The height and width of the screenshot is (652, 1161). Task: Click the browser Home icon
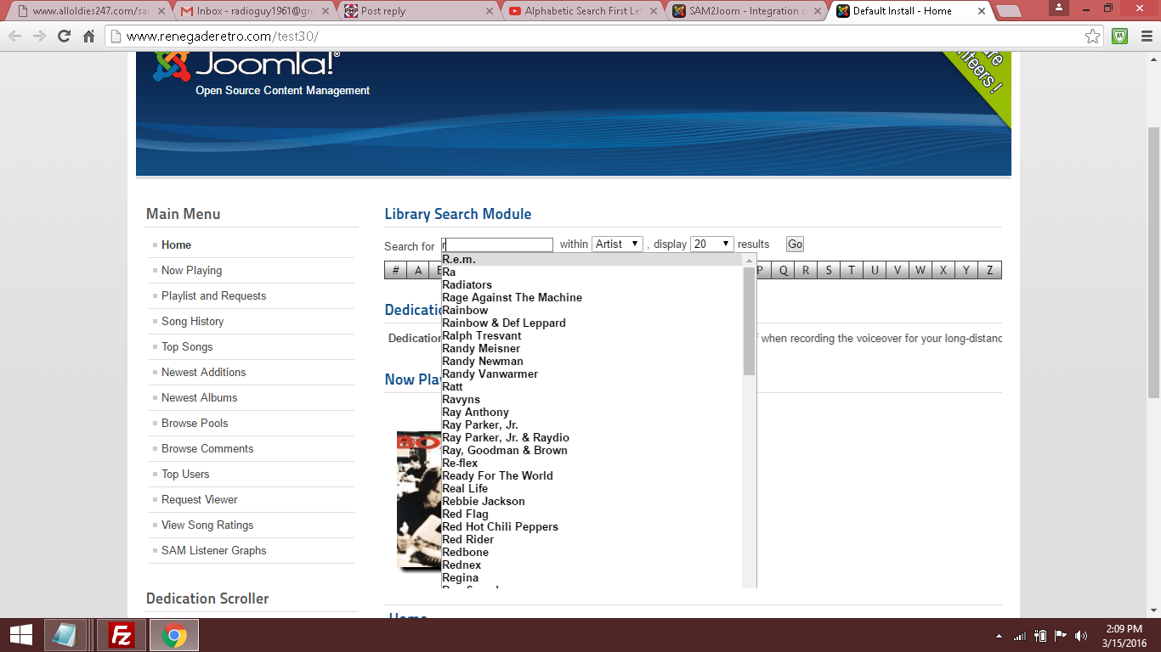pyautogui.click(x=88, y=37)
